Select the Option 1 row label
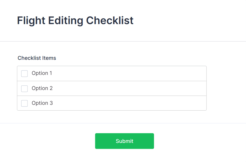This screenshot has height=162, width=246. (x=42, y=73)
